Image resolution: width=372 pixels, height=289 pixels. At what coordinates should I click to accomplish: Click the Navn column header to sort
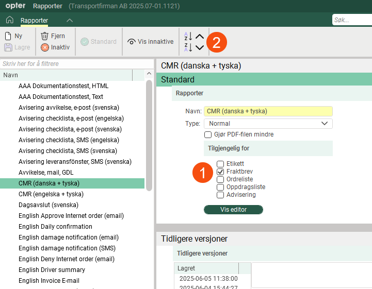click(x=66, y=75)
